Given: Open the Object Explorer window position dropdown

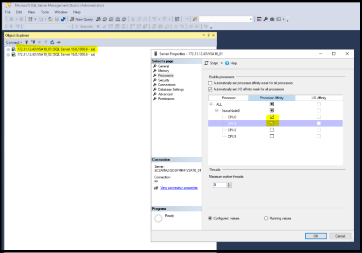Looking at the screenshot, I should coord(204,35).
